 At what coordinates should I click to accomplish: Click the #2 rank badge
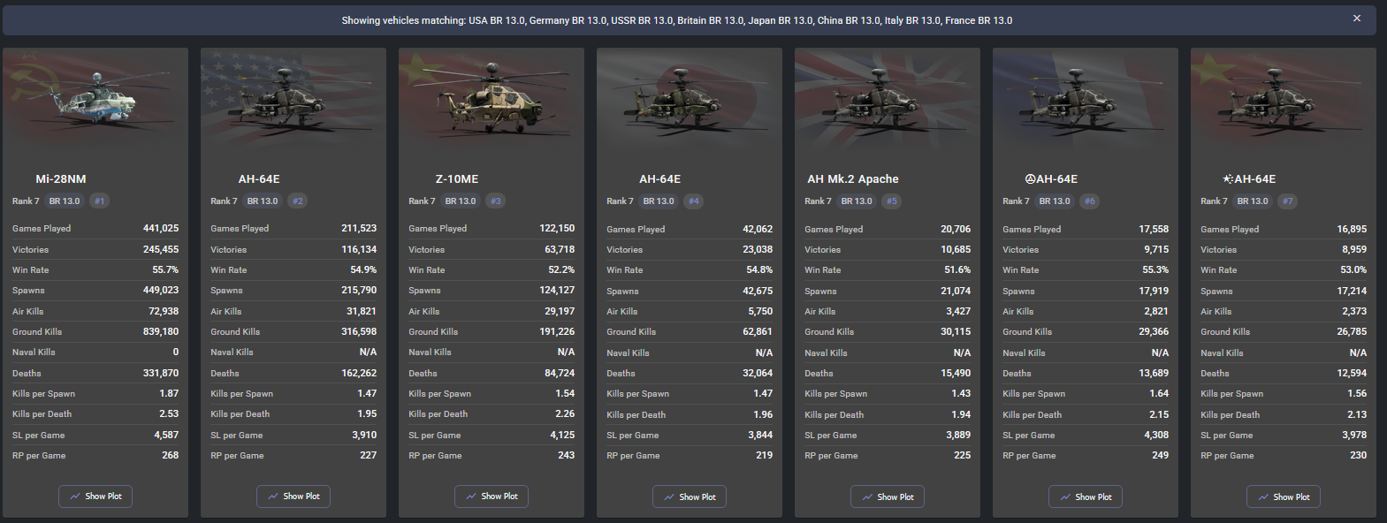[297, 201]
